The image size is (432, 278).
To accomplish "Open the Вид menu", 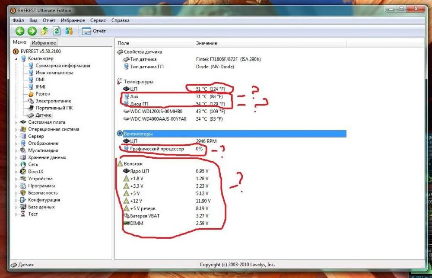I will (33, 20).
